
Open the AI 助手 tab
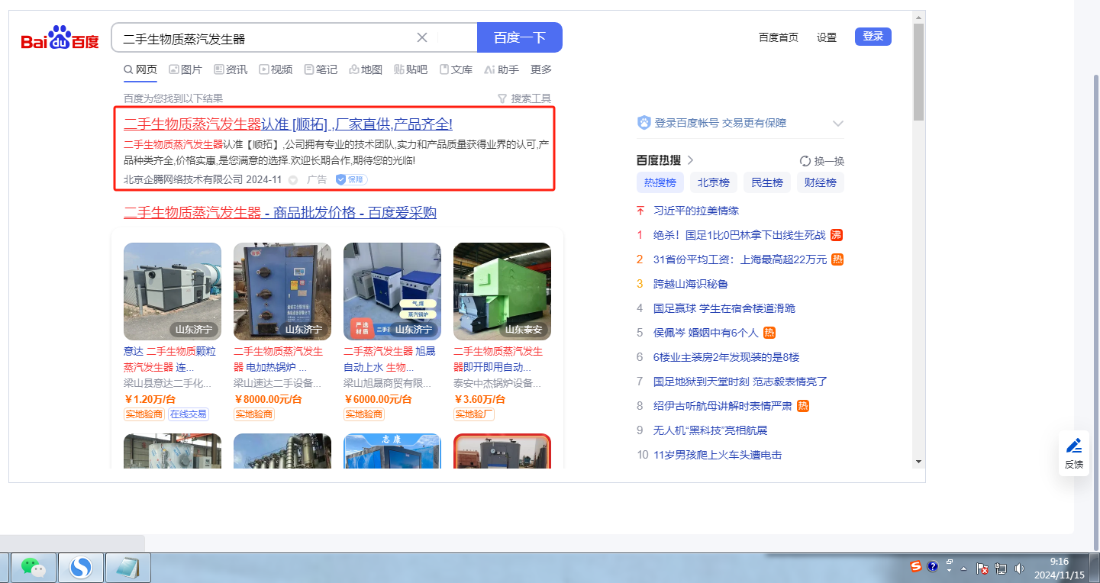502,69
